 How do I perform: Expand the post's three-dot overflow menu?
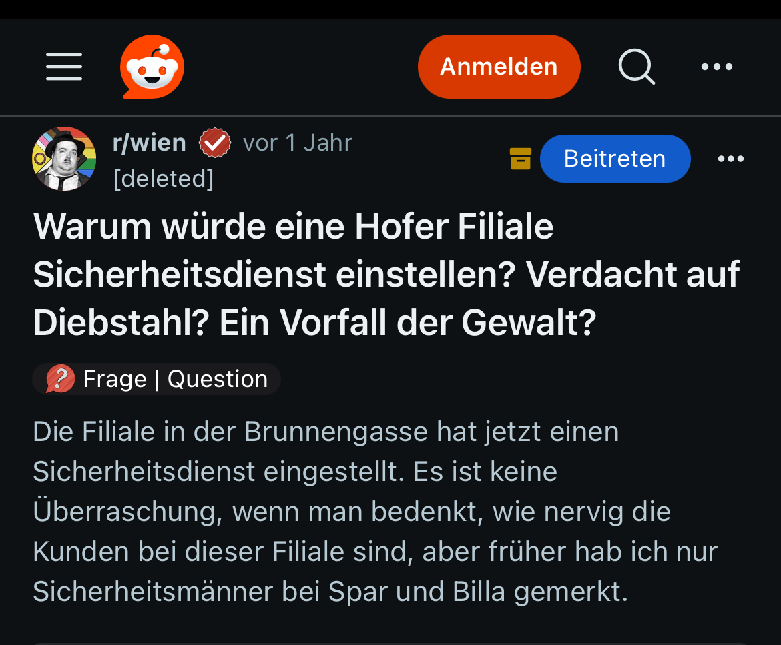pos(730,159)
